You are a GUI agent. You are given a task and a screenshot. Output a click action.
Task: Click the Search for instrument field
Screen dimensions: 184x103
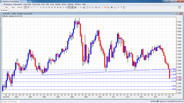coord(10,101)
